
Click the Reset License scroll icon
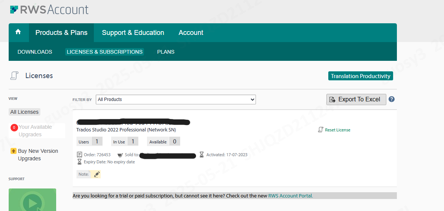[x=320, y=130]
